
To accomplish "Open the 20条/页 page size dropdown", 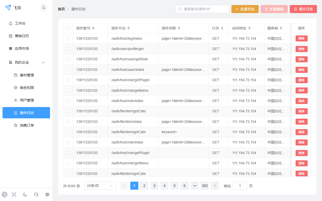I will (x=100, y=186).
